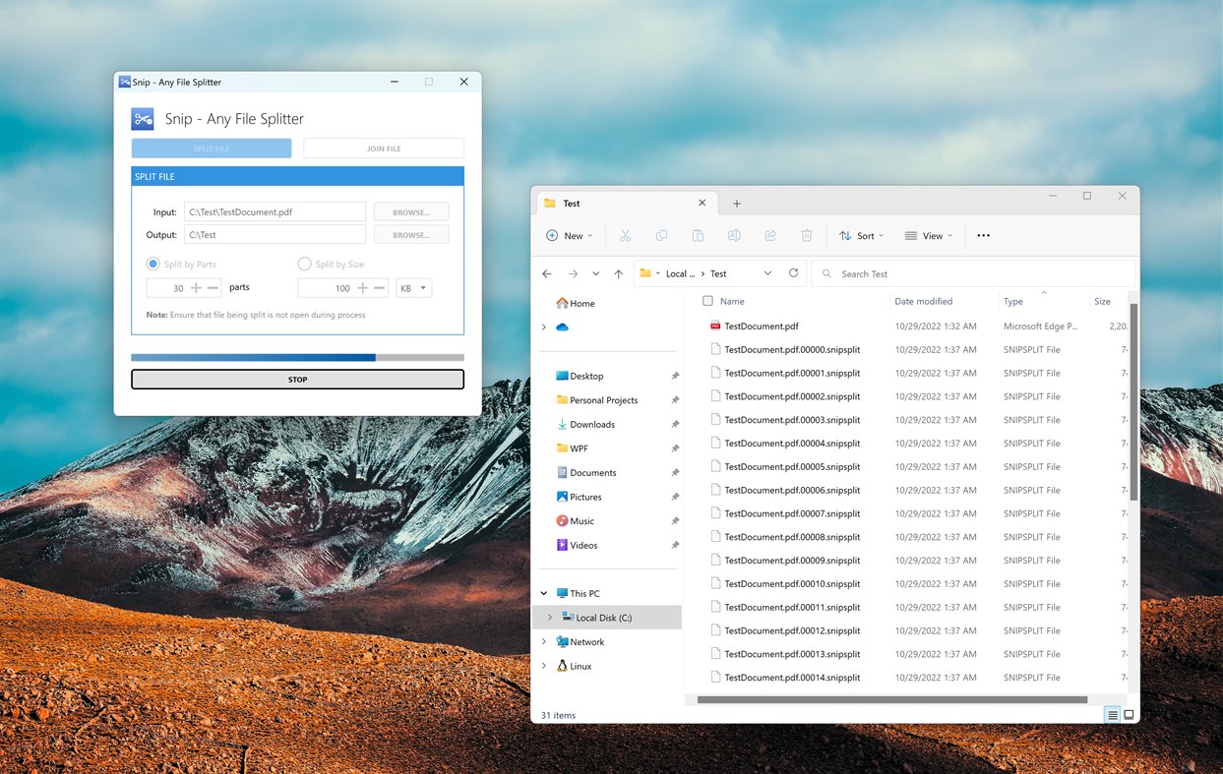
Task: Select the Split by Size radio button
Action: [x=304, y=264]
